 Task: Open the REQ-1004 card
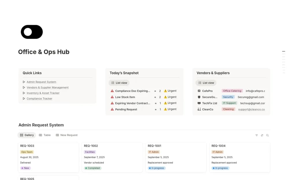point(240,157)
